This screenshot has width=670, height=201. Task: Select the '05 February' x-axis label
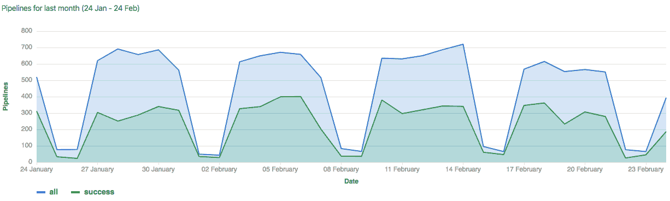(280, 169)
